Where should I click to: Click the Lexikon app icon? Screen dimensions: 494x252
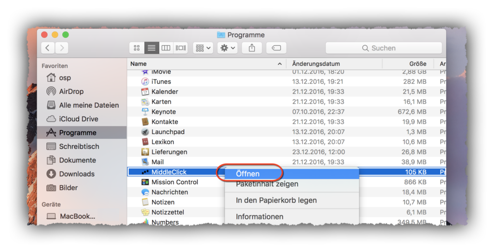[x=145, y=142]
